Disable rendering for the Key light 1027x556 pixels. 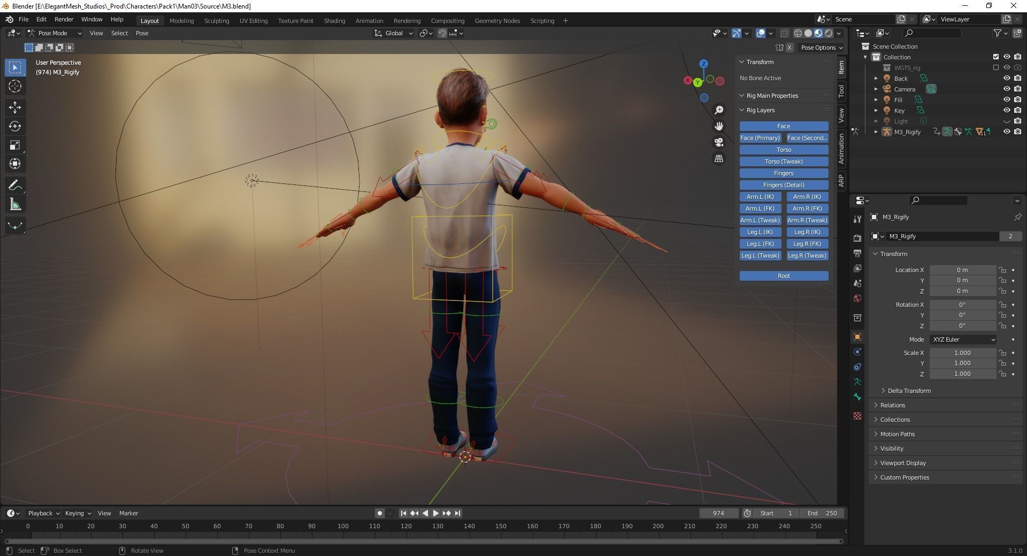1017,110
